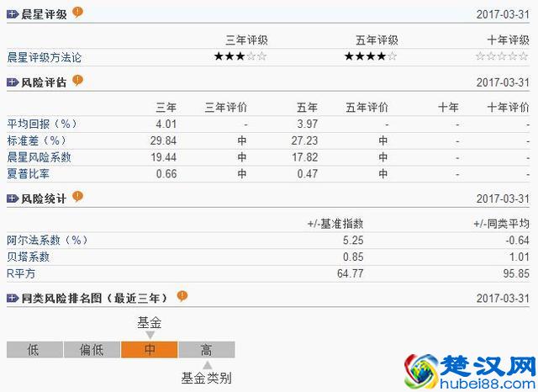Click the Sharpe ratio value 0.47
Image resolution: width=538 pixels, height=392 pixels.
[308, 173]
